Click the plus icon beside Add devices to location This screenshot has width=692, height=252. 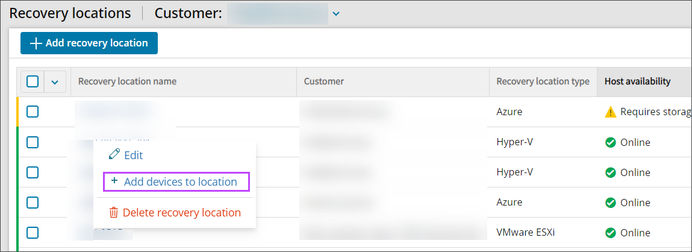114,181
